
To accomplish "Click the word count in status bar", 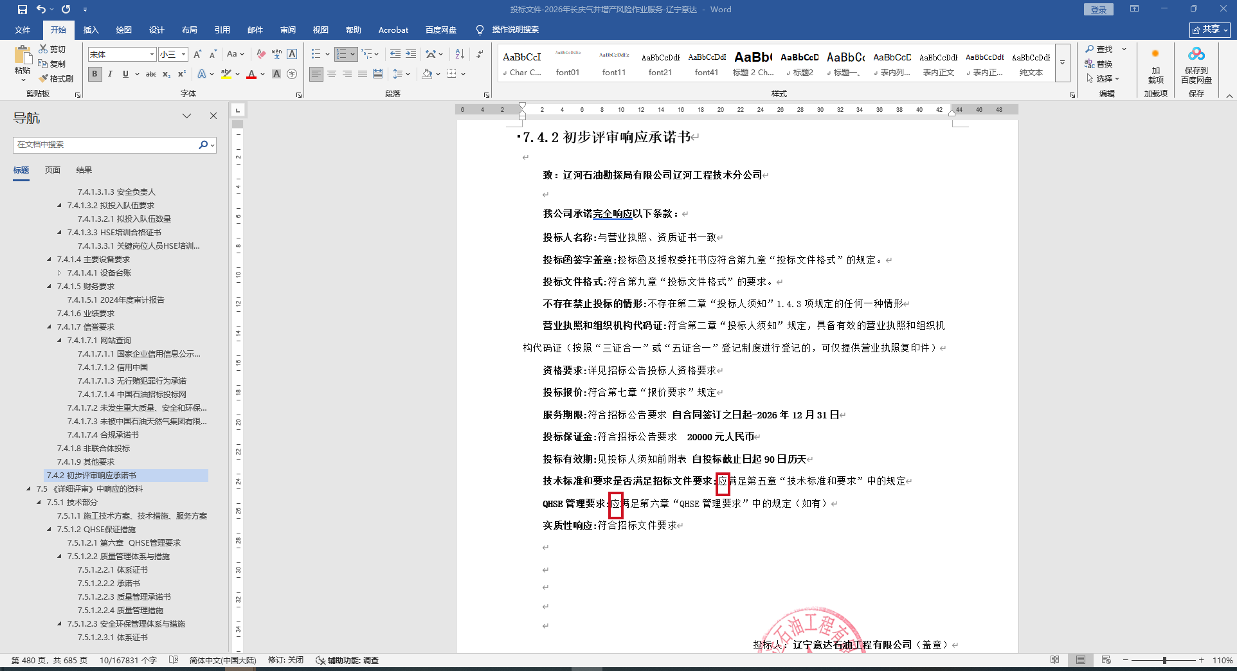I will [128, 660].
